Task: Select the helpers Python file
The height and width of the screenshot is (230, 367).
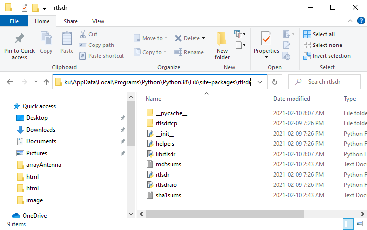Action: 165,144
